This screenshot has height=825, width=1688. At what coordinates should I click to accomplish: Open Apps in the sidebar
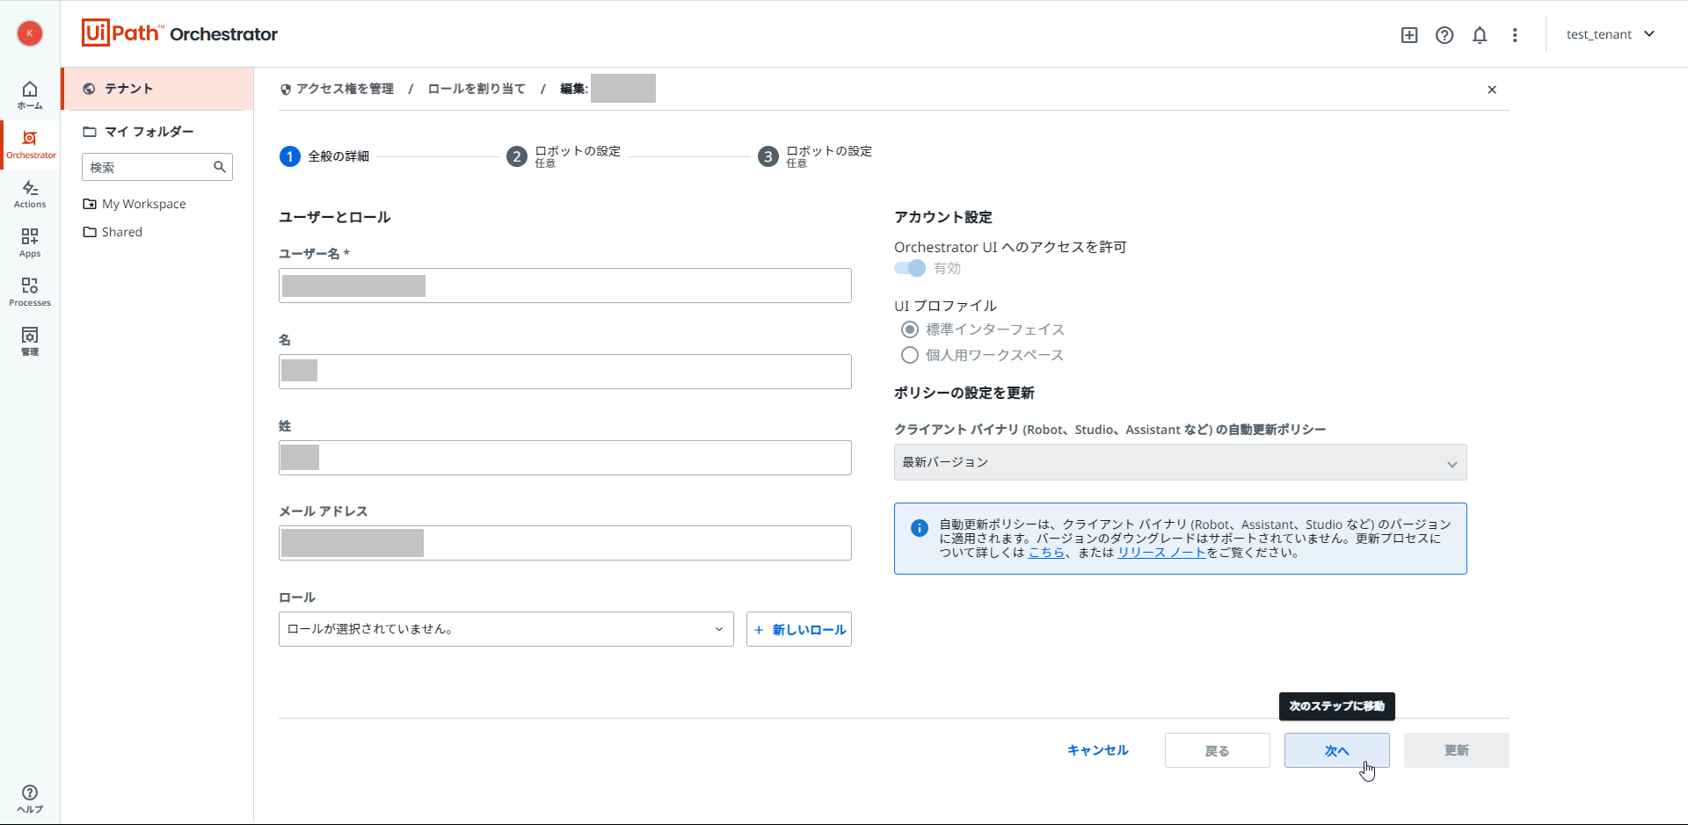[x=30, y=243]
